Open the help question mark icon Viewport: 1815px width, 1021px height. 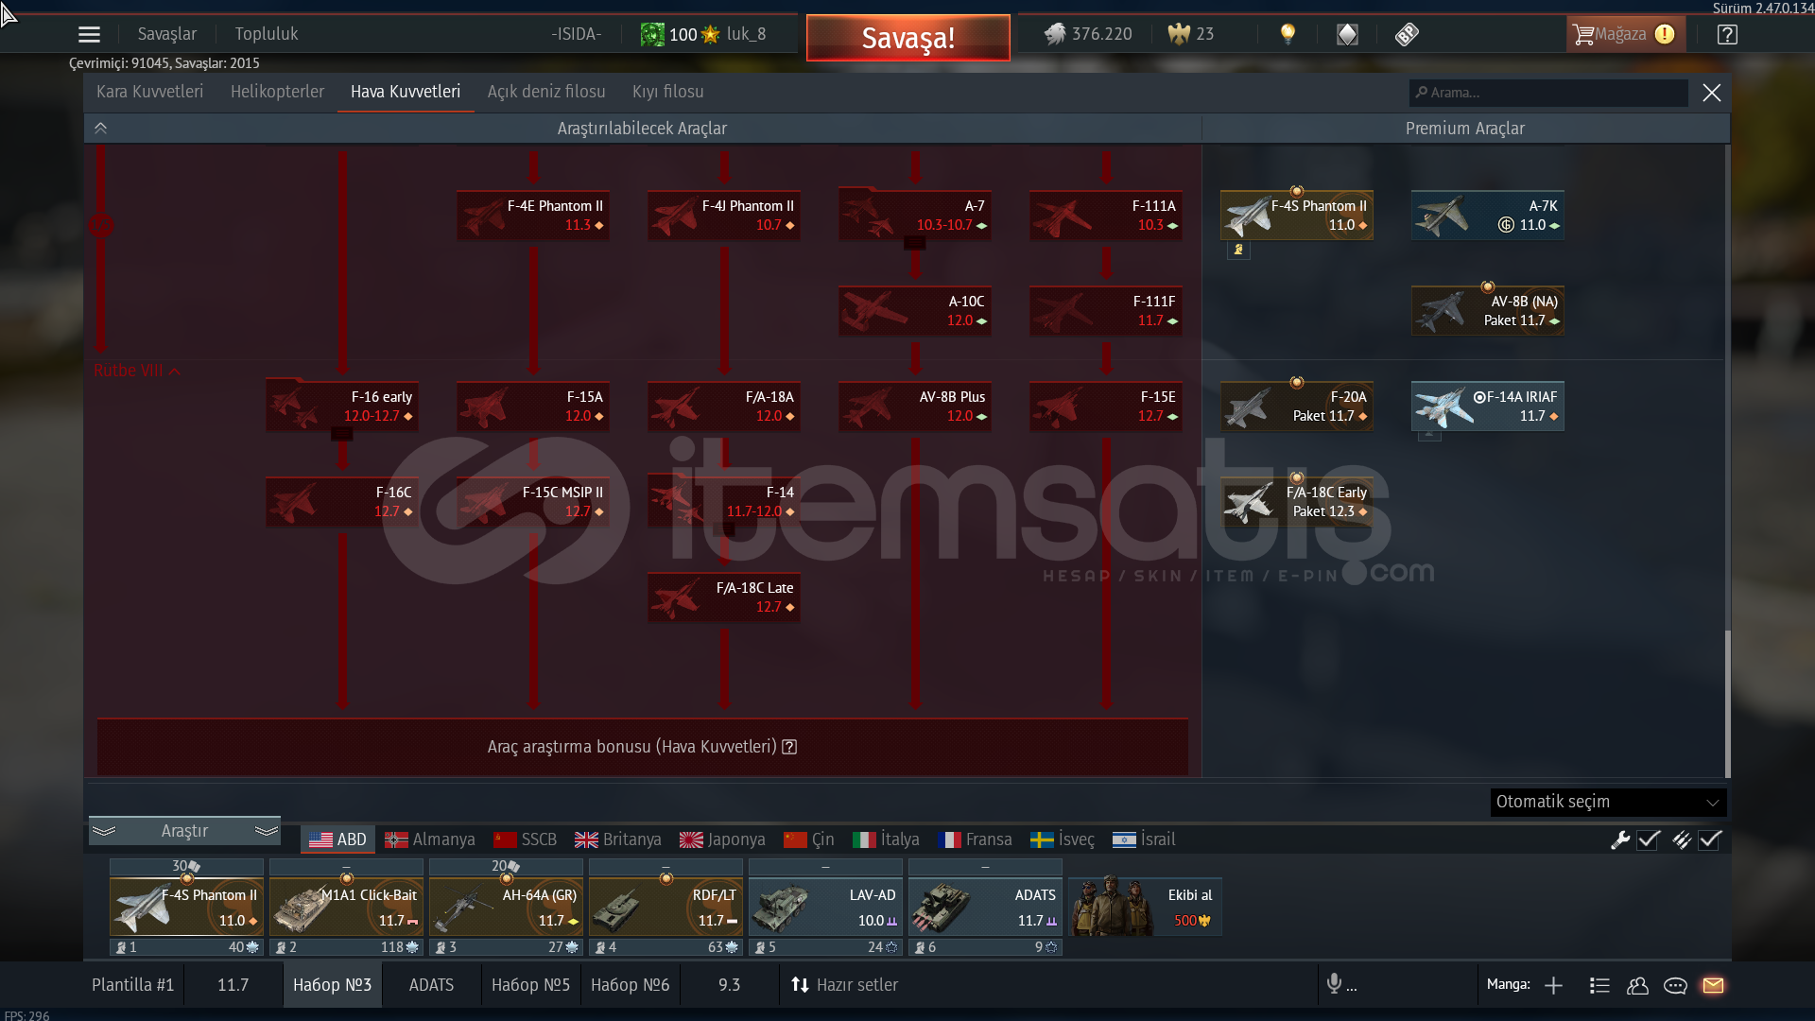[x=1727, y=35]
